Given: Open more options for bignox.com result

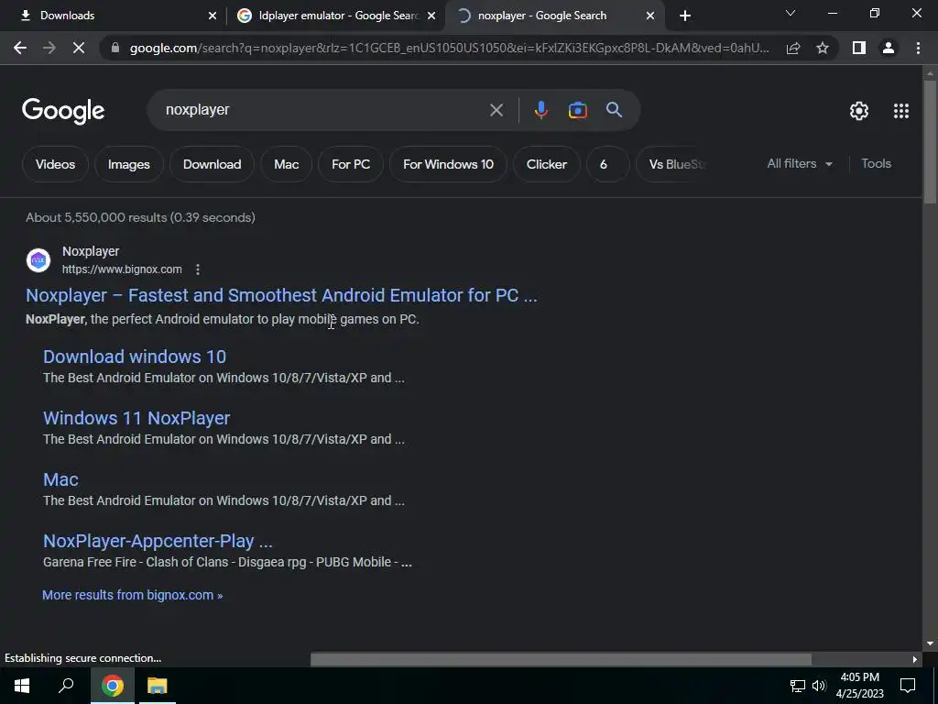Looking at the screenshot, I should pos(198,269).
